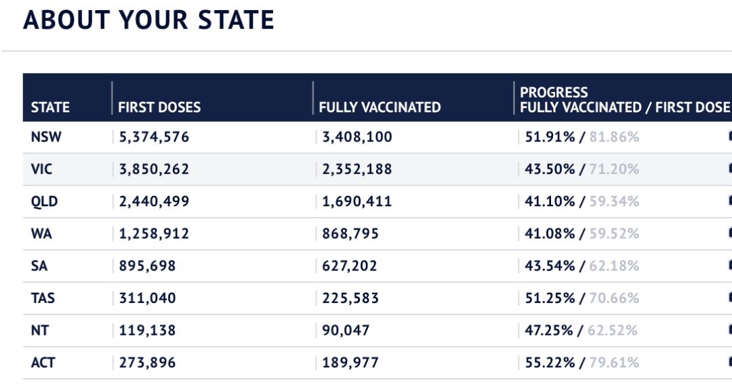This screenshot has width=732, height=391.
Task: Click the VIC state row label
Action: point(42,169)
